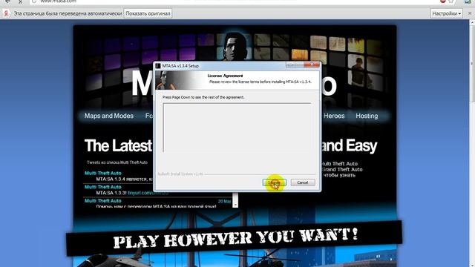This screenshot has height=267, width=475.
Task: Open first 'Multi Theft Auto' tweet author link
Action: click(103, 173)
